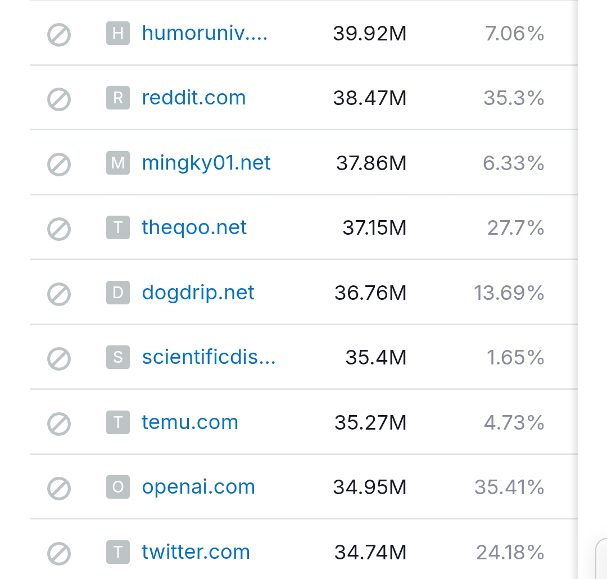Click the truncated humoruniv domain link
This screenshot has width=607, height=579.
[205, 33]
